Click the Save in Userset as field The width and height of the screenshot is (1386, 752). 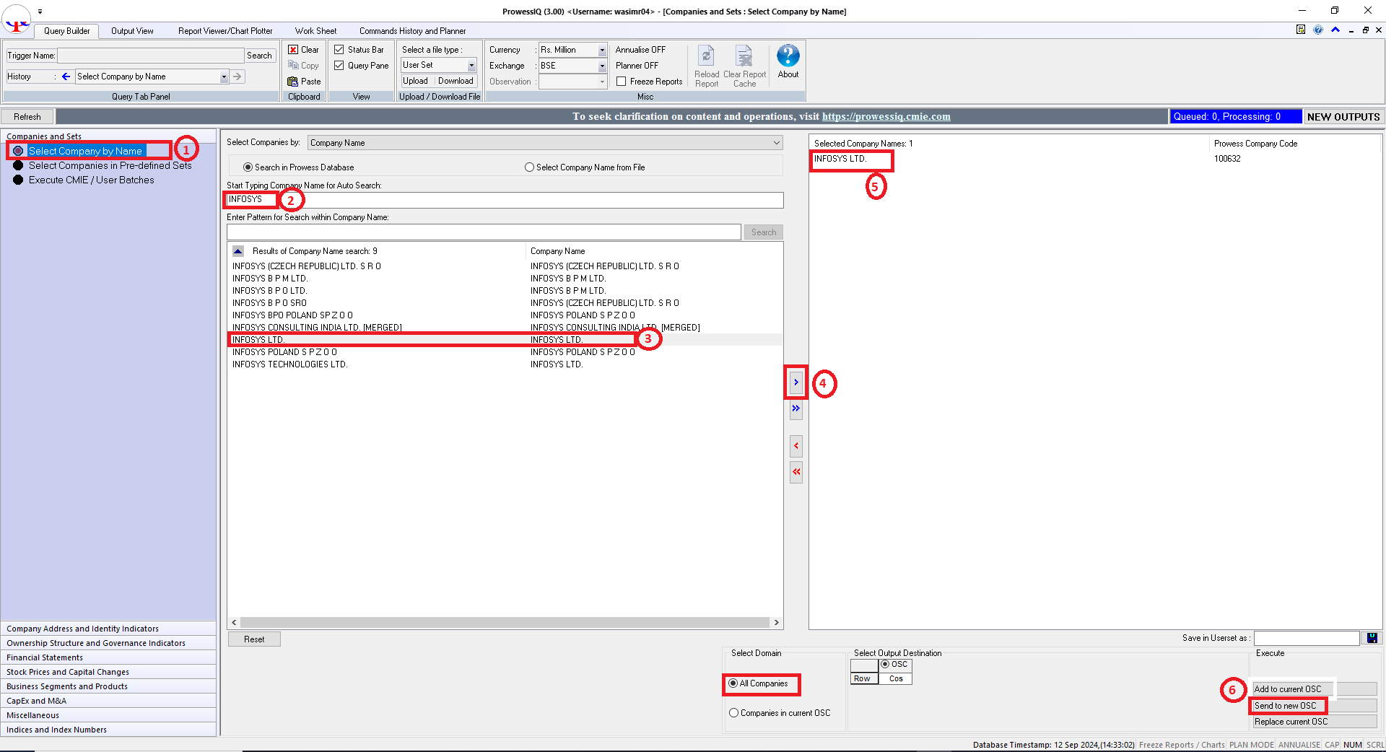tap(1307, 638)
